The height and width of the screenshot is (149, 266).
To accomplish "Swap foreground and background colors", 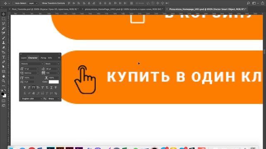I will (x=5, y=90).
